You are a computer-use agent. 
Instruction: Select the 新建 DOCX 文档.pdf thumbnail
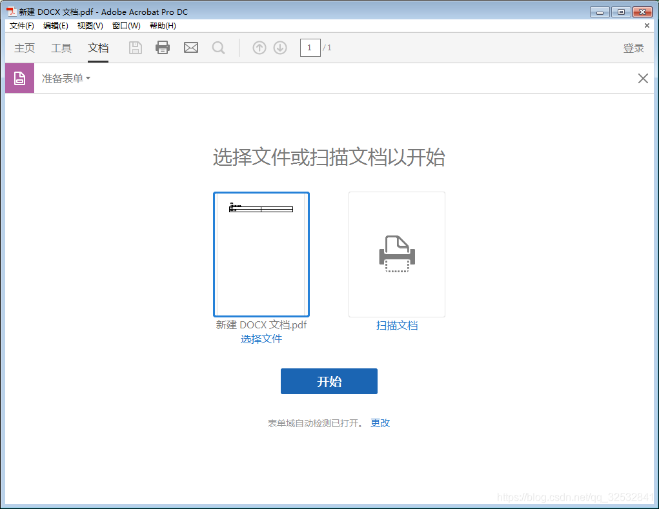pyautogui.click(x=261, y=254)
